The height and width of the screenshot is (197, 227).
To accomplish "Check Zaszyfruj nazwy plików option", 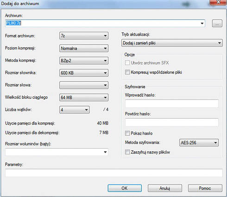I will pyautogui.click(x=127, y=152).
